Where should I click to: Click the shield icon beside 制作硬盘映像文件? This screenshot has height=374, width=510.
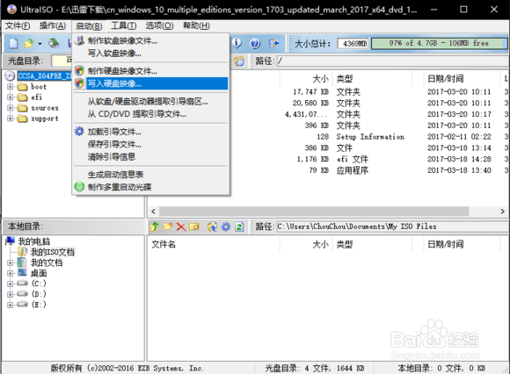(x=79, y=70)
